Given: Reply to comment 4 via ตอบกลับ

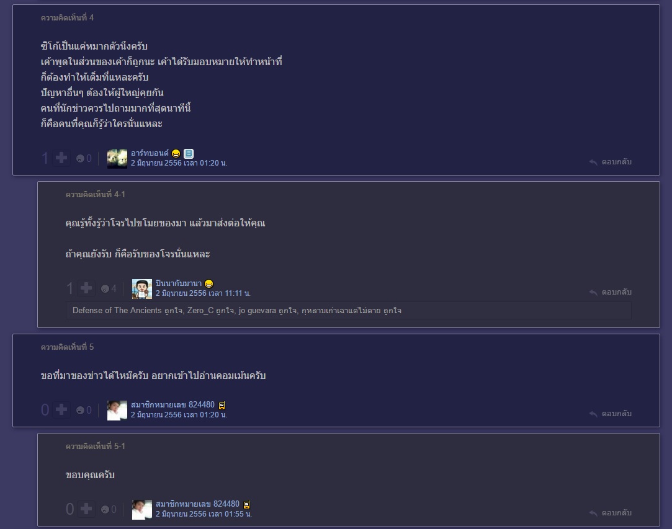Looking at the screenshot, I should point(611,162).
